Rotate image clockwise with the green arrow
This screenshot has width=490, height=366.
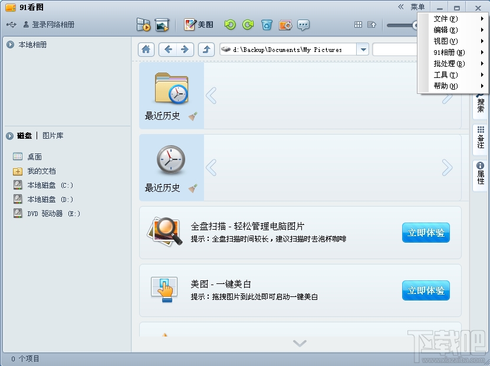point(248,25)
